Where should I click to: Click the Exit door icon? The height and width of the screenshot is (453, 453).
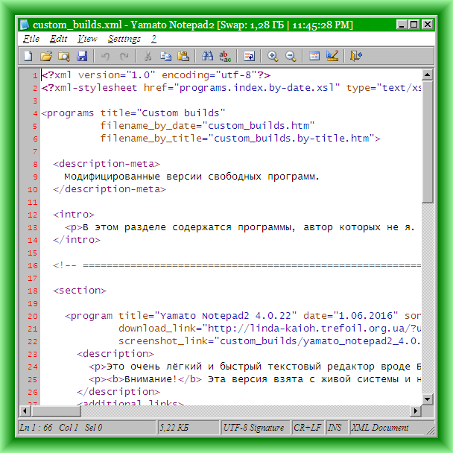coord(356,56)
